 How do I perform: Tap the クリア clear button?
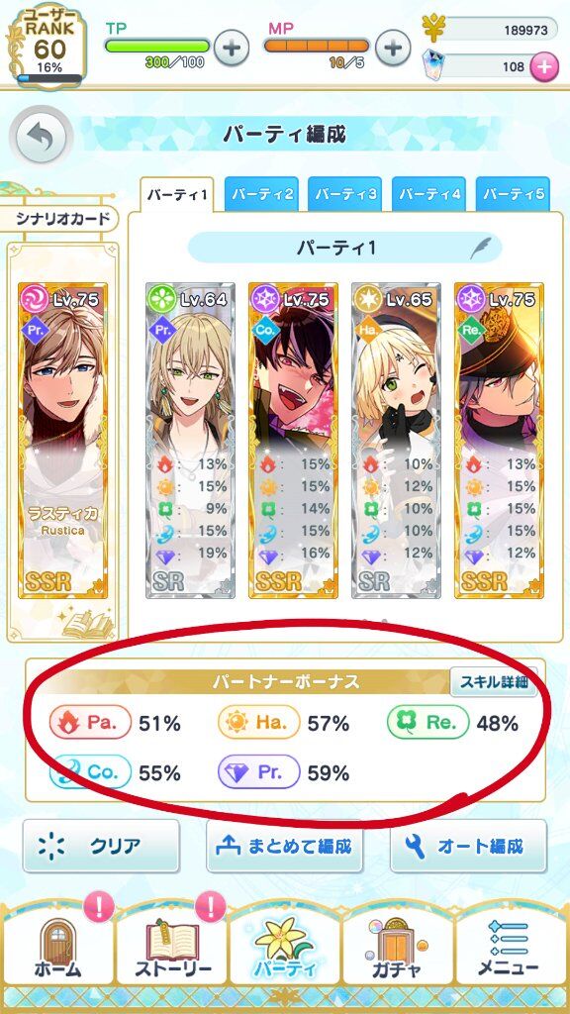[x=102, y=847]
